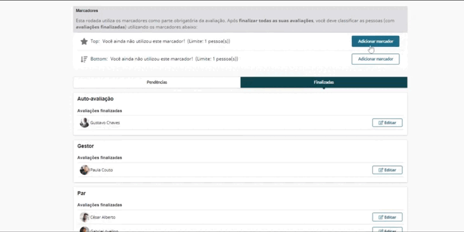Screen dimensions: 464x232
Task: Click the star icon beside Top marker
Action: (x=84, y=41)
